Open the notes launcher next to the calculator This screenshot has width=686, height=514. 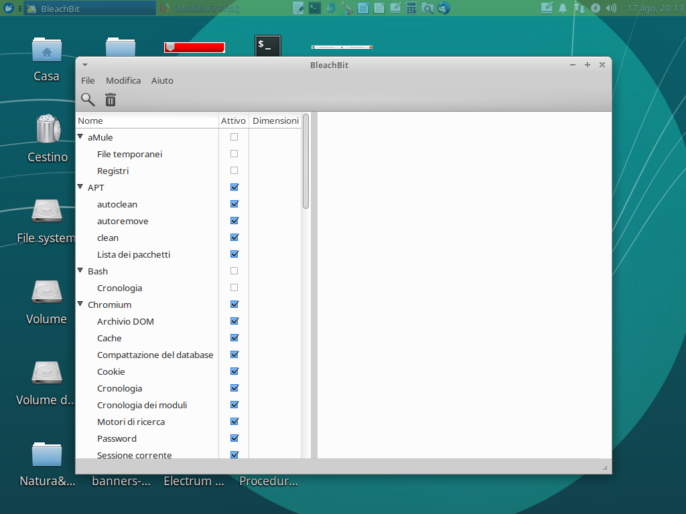click(395, 8)
